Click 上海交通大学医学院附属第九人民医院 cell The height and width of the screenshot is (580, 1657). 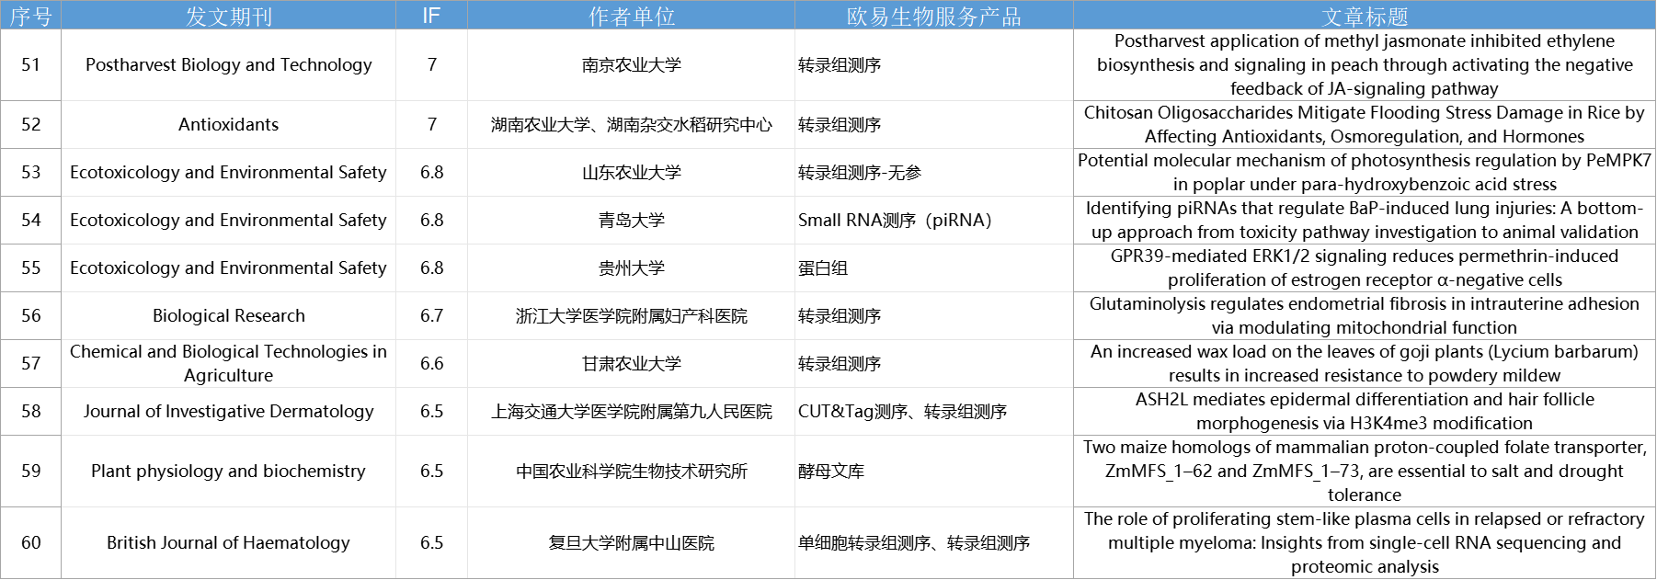click(x=631, y=412)
